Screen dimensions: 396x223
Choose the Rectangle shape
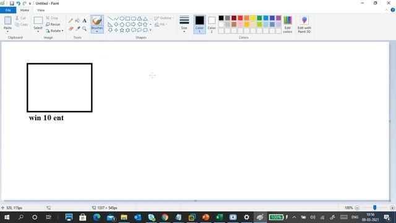[x=128, y=19]
